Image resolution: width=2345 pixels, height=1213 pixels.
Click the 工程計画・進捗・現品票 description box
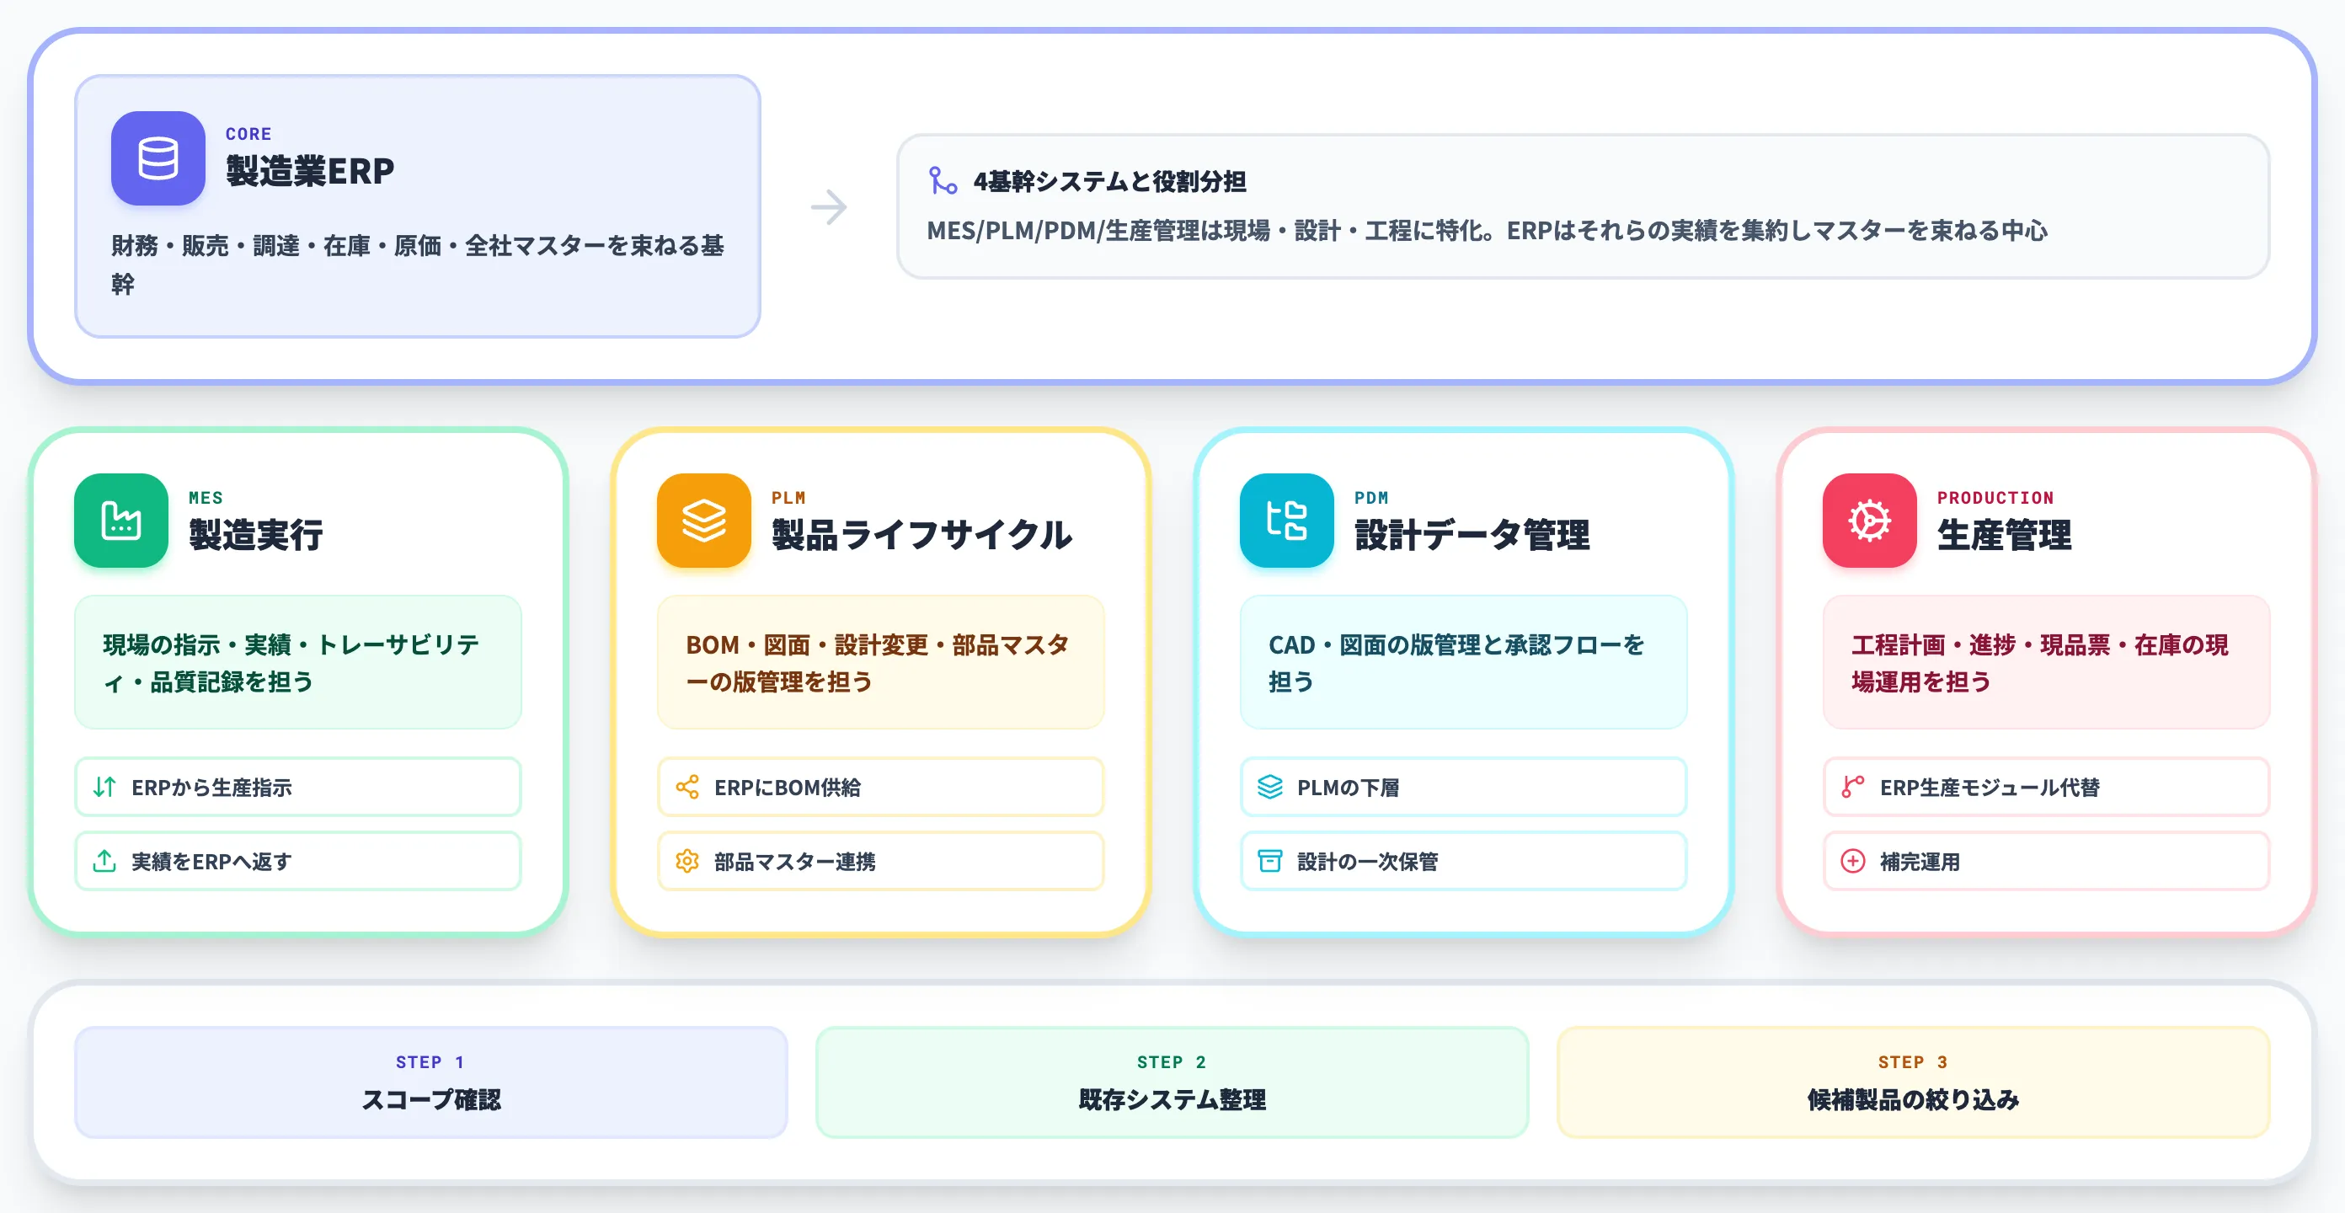click(2045, 662)
